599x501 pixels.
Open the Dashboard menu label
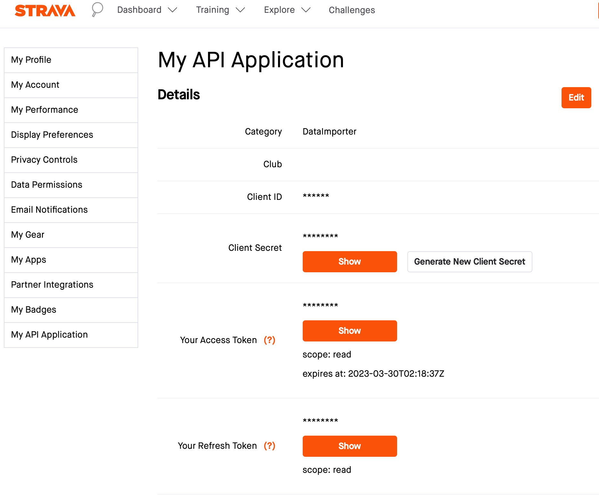(139, 10)
